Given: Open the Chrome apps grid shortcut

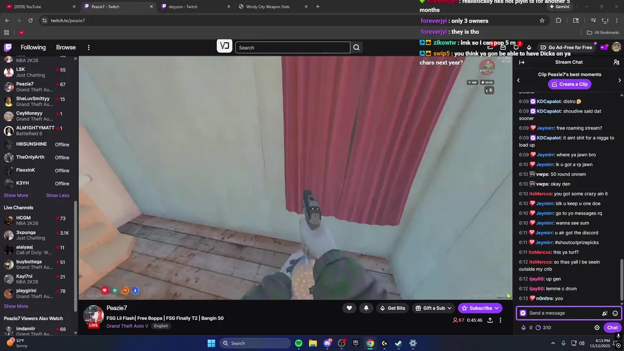Looking at the screenshot, I should coord(6,33).
